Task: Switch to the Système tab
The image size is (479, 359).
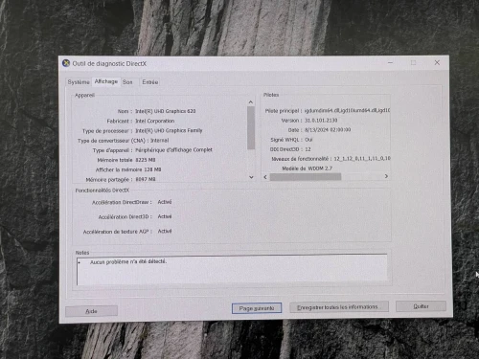Action: point(79,82)
